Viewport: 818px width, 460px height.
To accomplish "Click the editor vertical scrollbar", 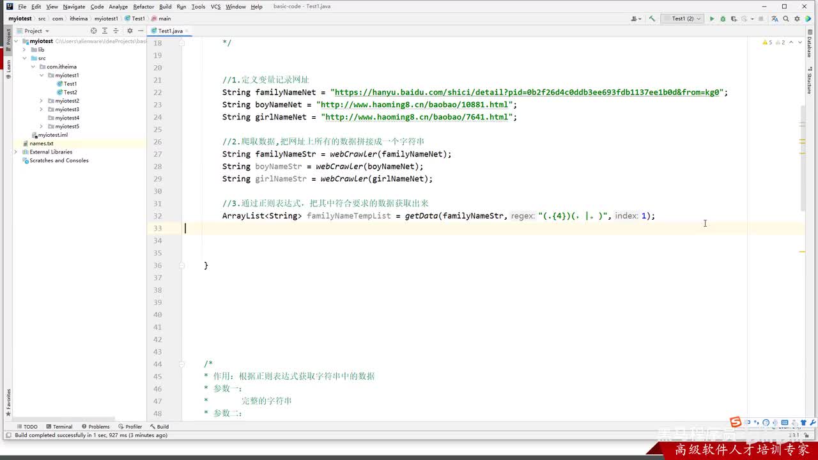I will [803, 158].
